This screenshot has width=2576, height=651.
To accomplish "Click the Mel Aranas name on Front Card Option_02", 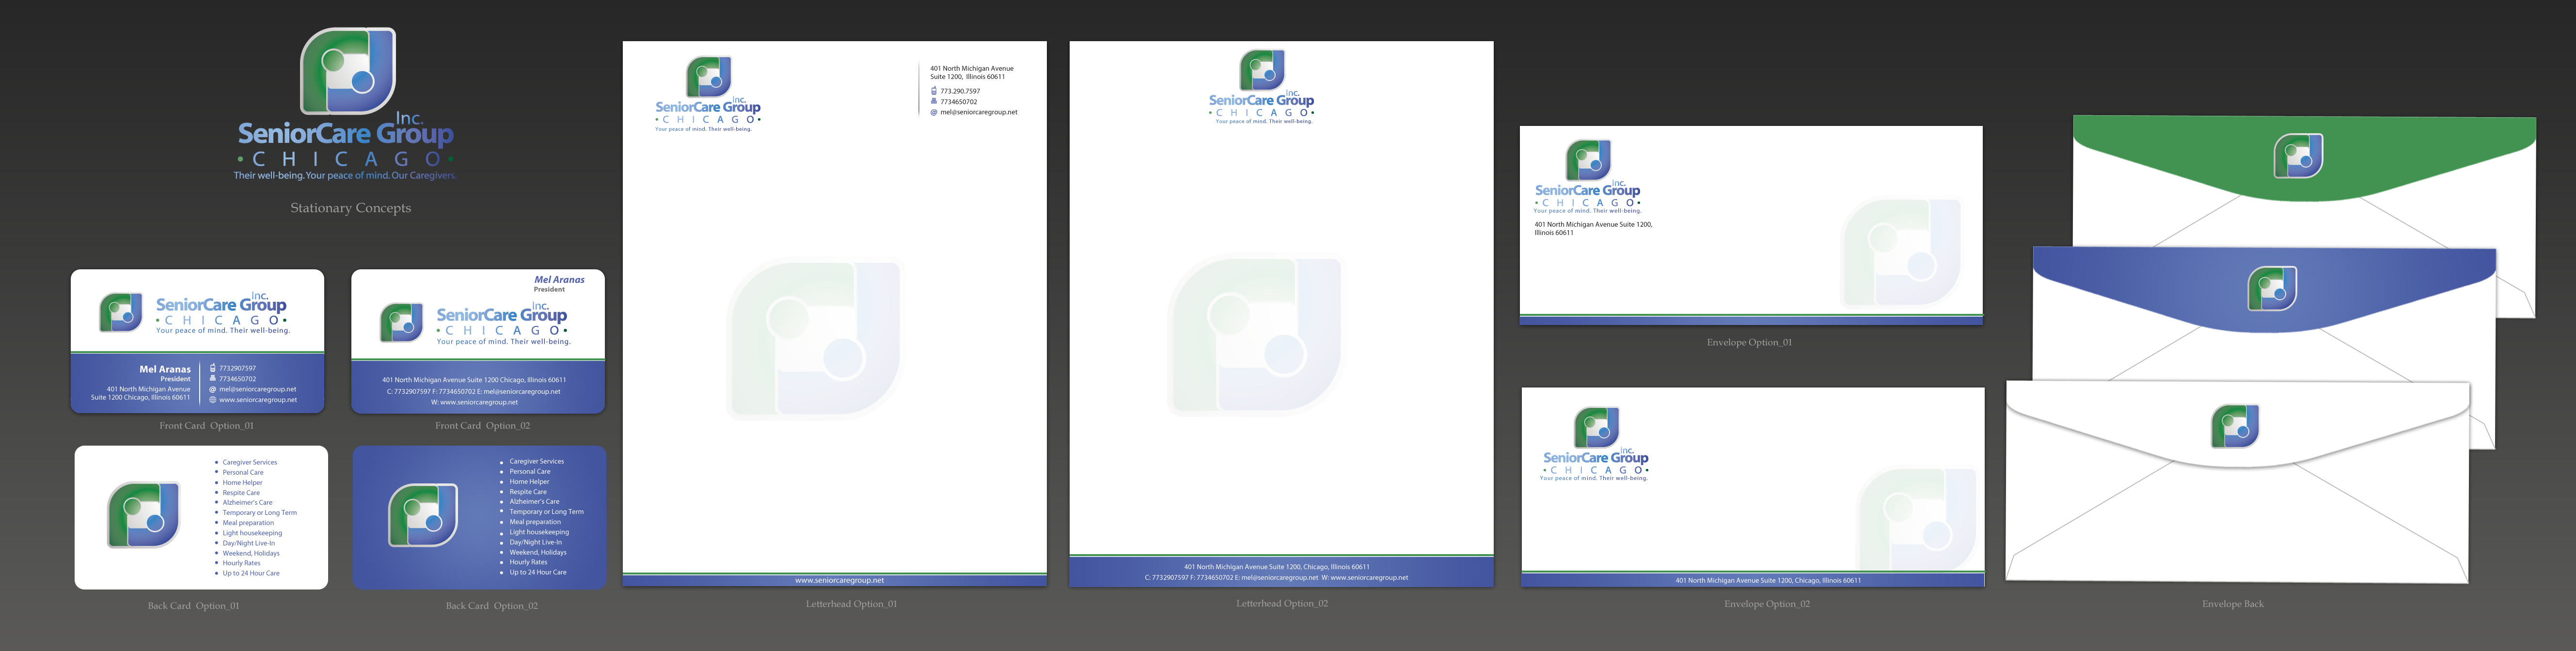I will [559, 280].
